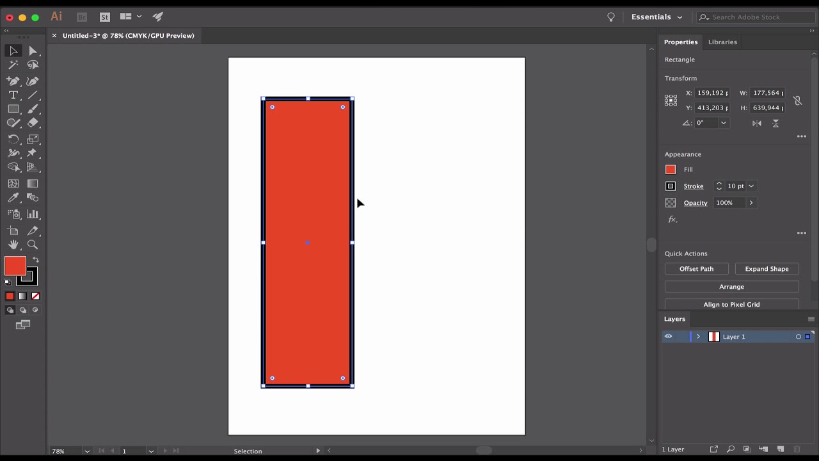Screen dimensions: 819x461
Task: Choose the Perspective Grid tool
Action: pyautogui.click(x=33, y=167)
